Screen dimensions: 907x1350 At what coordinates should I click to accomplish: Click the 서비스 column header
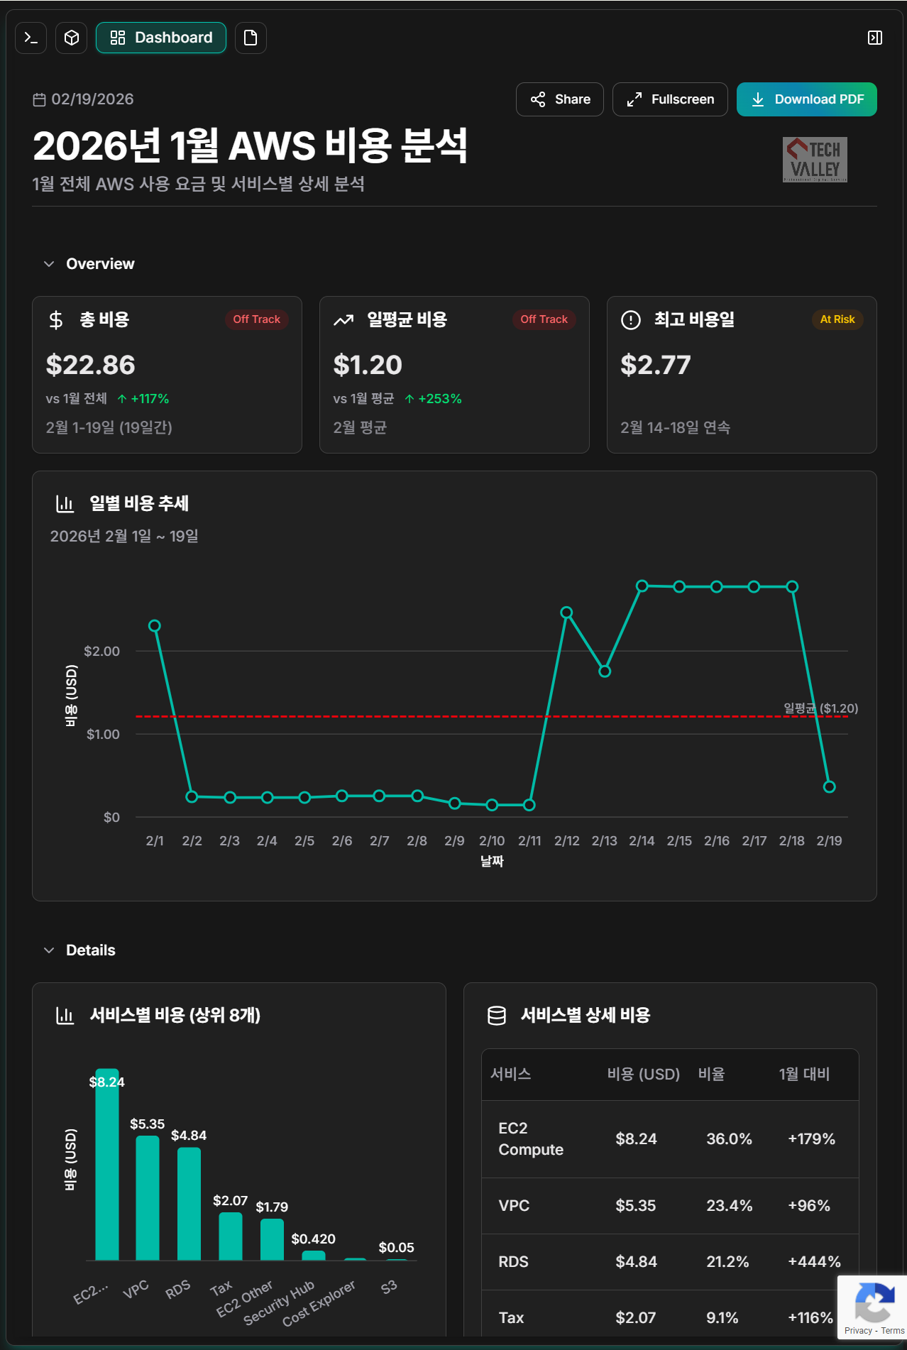(x=511, y=1074)
